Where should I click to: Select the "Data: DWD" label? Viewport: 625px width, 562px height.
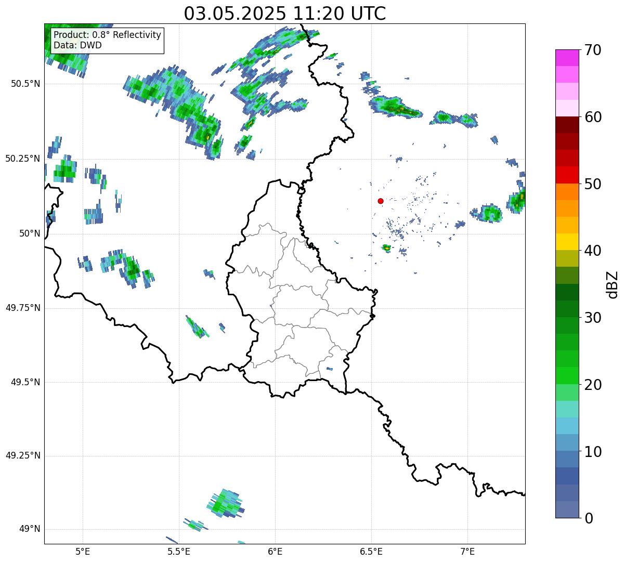[77, 45]
